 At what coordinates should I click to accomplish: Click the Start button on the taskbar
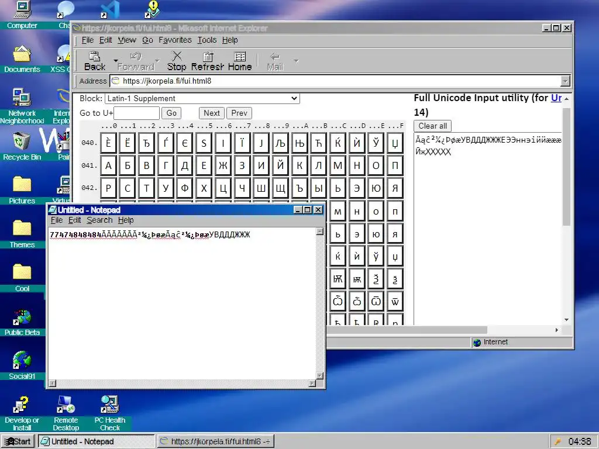(18, 441)
